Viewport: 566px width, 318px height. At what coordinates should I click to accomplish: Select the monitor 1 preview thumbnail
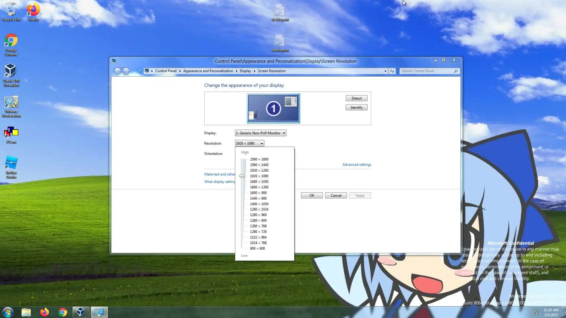coord(273,108)
